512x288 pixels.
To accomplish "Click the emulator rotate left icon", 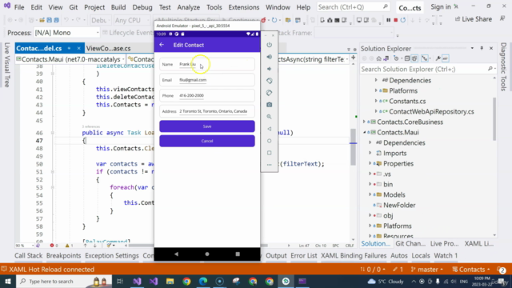I will [x=269, y=81].
